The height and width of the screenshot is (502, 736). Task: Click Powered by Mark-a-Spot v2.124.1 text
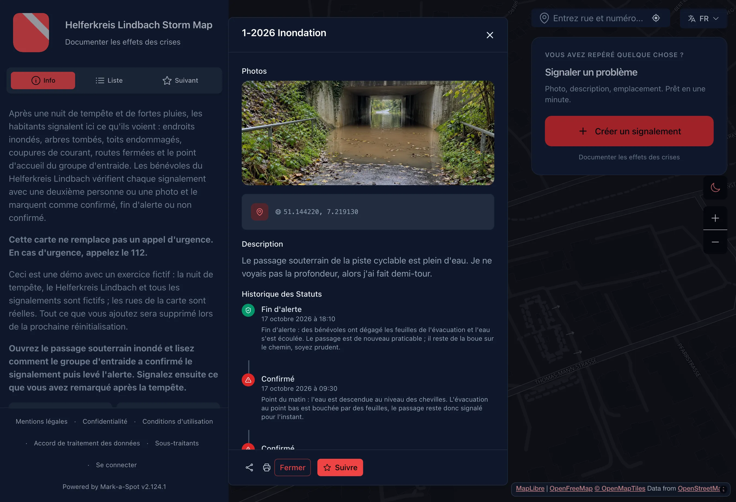point(114,486)
